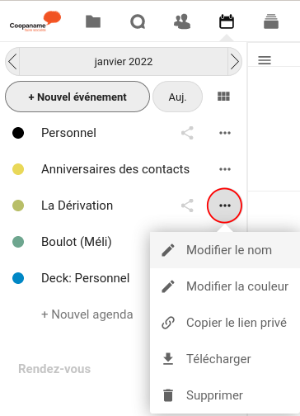Toggle visibility of Anniversaires des contacts
This screenshot has width=300, height=416.
point(18,169)
